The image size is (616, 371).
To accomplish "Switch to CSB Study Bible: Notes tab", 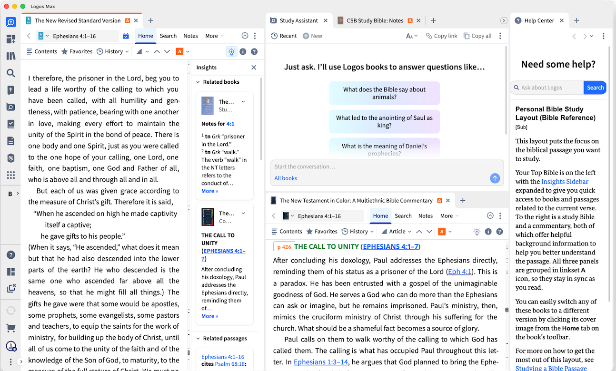I will [375, 20].
